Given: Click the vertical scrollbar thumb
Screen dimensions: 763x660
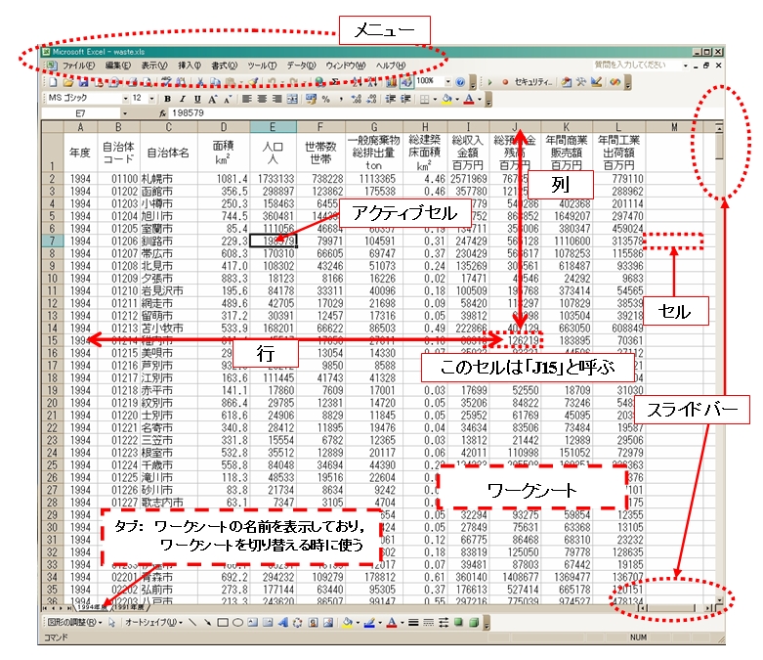Looking at the screenshot, I should (x=719, y=146).
